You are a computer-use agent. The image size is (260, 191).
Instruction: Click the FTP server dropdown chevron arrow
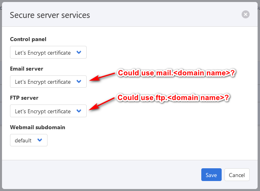click(x=79, y=111)
